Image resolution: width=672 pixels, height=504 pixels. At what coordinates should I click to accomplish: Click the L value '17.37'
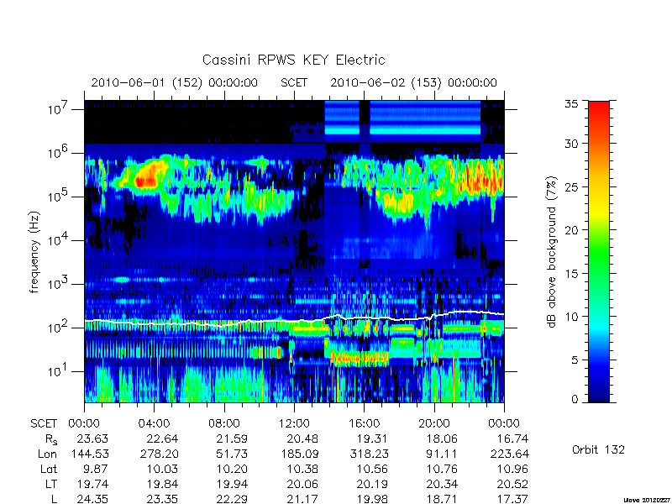pos(512,499)
